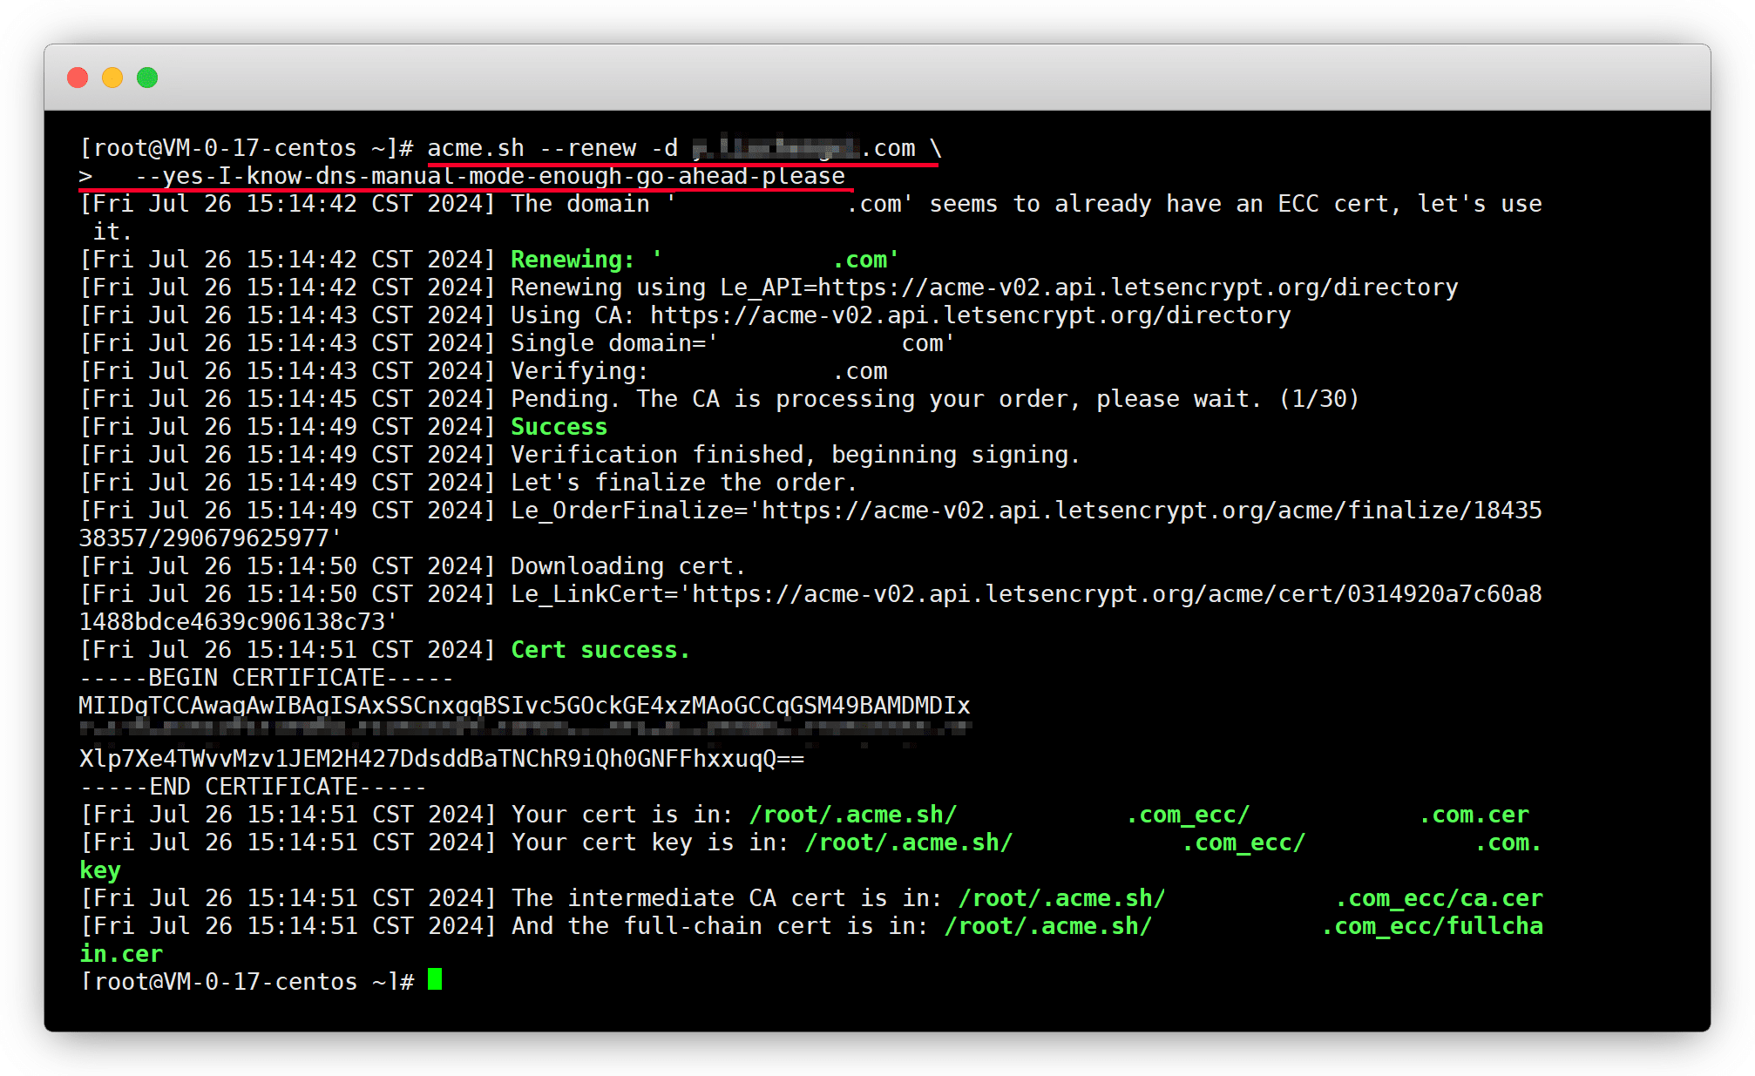The width and height of the screenshot is (1755, 1076).
Task: Click the Le_LinkCert URL
Action: tap(1115, 594)
